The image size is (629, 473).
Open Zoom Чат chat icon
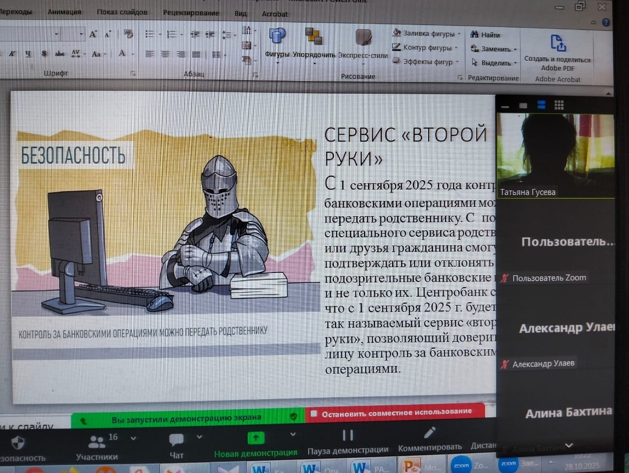pyautogui.click(x=176, y=440)
